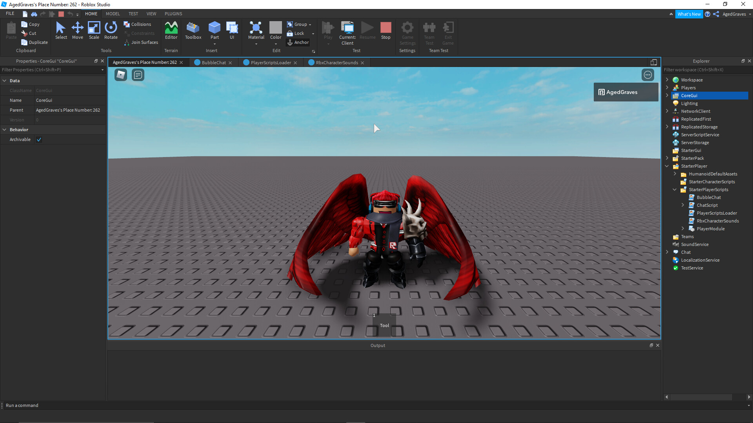Expand the Workspace tree node
The height and width of the screenshot is (423, 753).
point(667,80)
